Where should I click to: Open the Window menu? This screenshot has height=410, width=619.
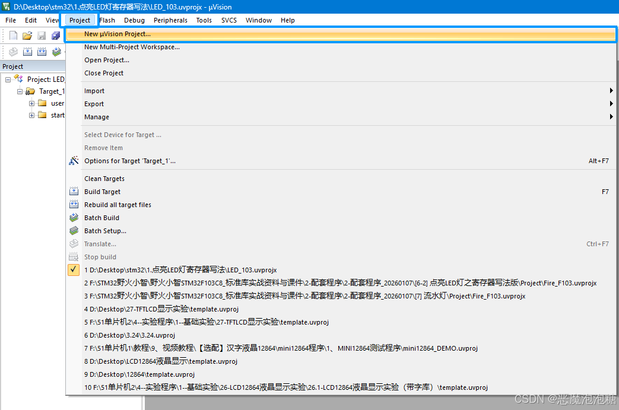(259, 20)
